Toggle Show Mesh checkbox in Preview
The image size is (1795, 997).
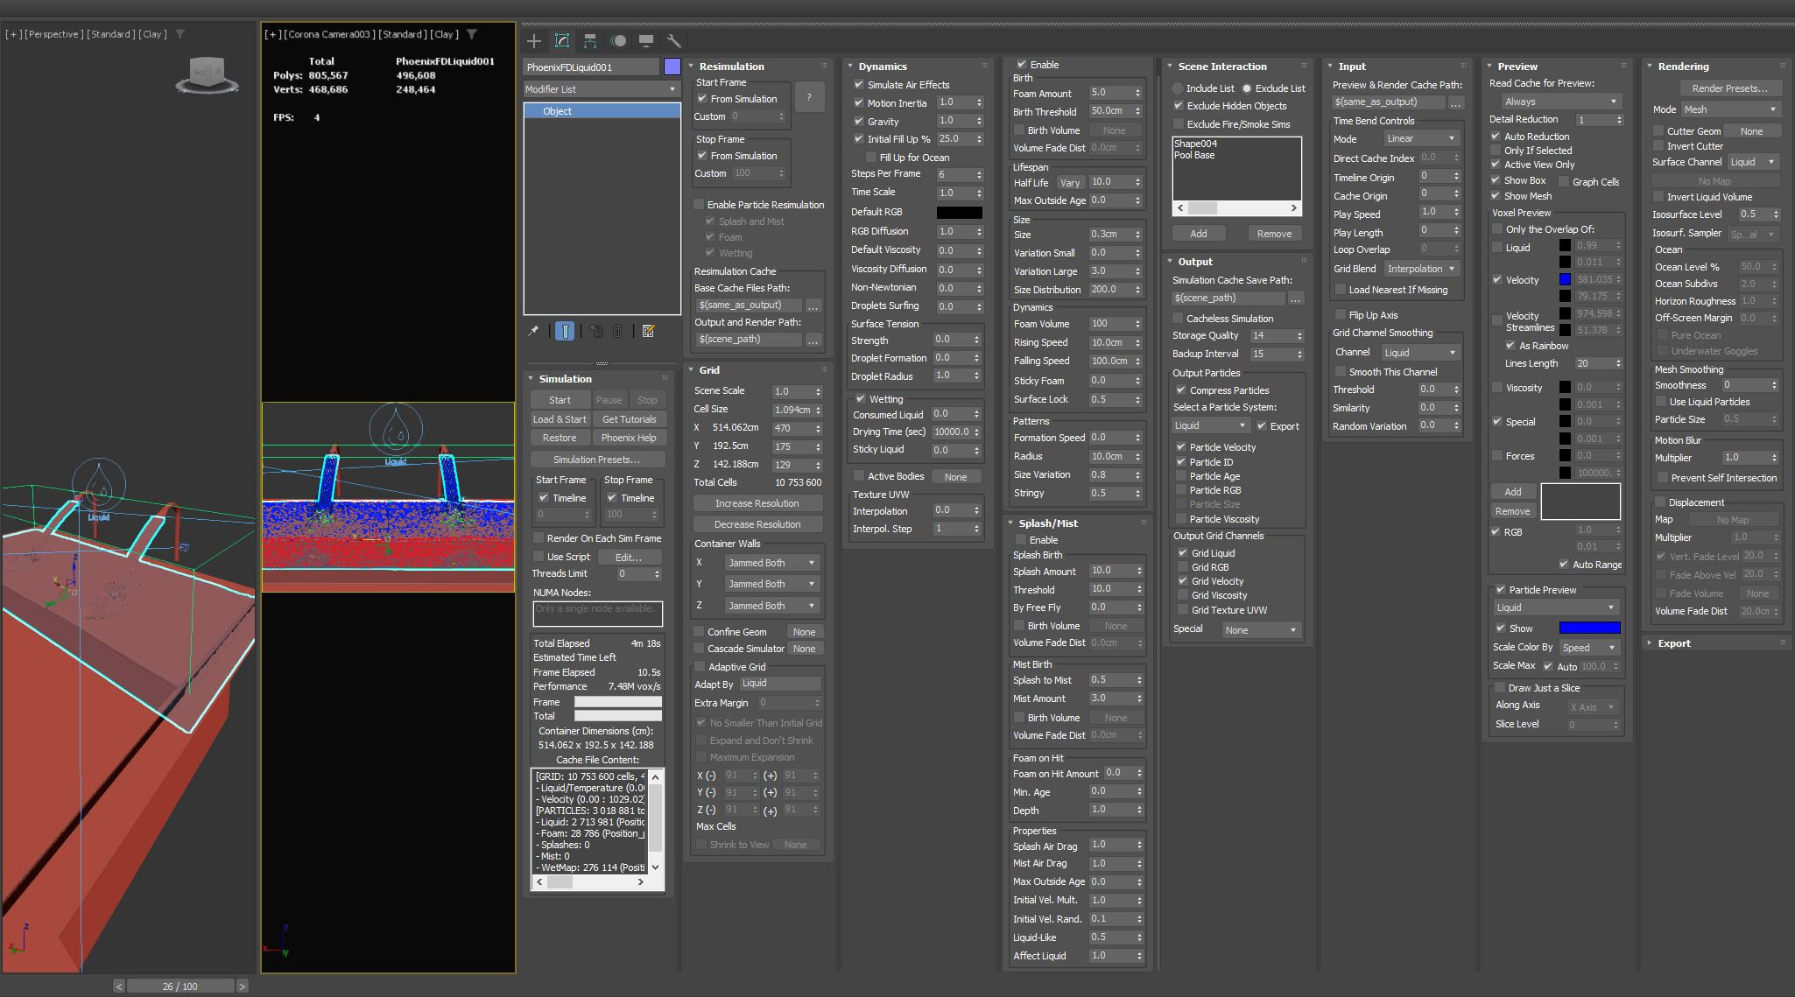[1496, 196]
